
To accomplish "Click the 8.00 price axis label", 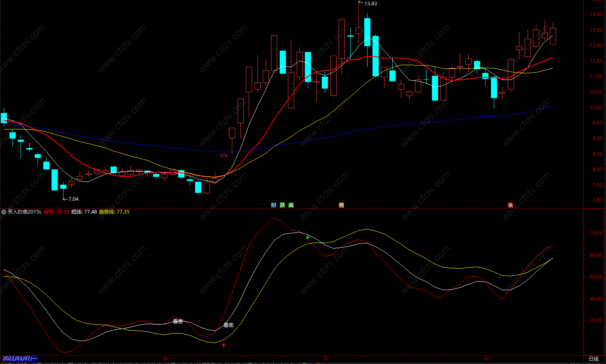I will point(597,169).
